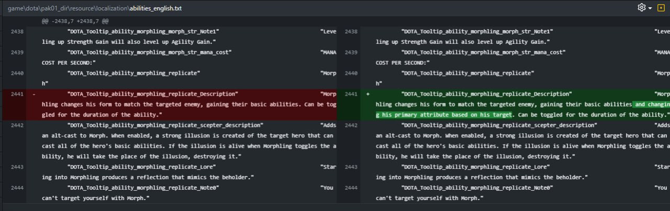Select left-side line number 2440
670x211 pixels.
click(17, 73)
